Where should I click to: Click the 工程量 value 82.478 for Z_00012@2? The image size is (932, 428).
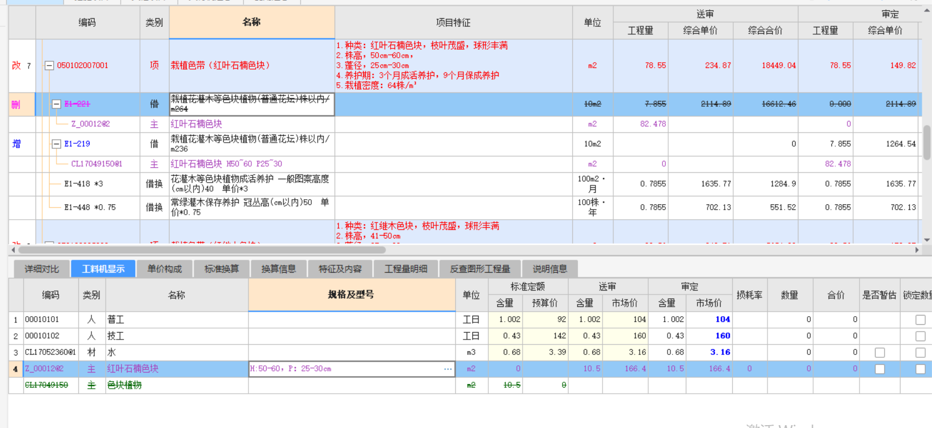tap(653, 124)
